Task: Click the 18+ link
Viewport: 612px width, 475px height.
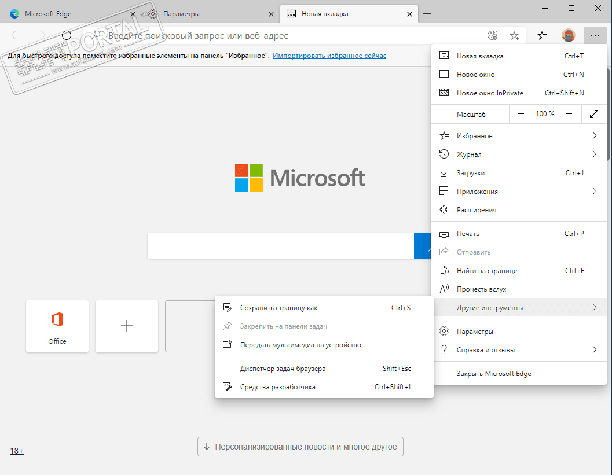Action: (x=17, y=451)
